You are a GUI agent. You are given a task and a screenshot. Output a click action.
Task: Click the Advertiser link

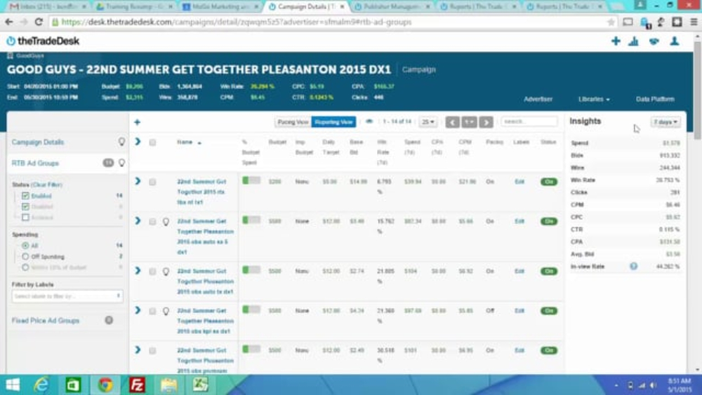tap(538, 99)
